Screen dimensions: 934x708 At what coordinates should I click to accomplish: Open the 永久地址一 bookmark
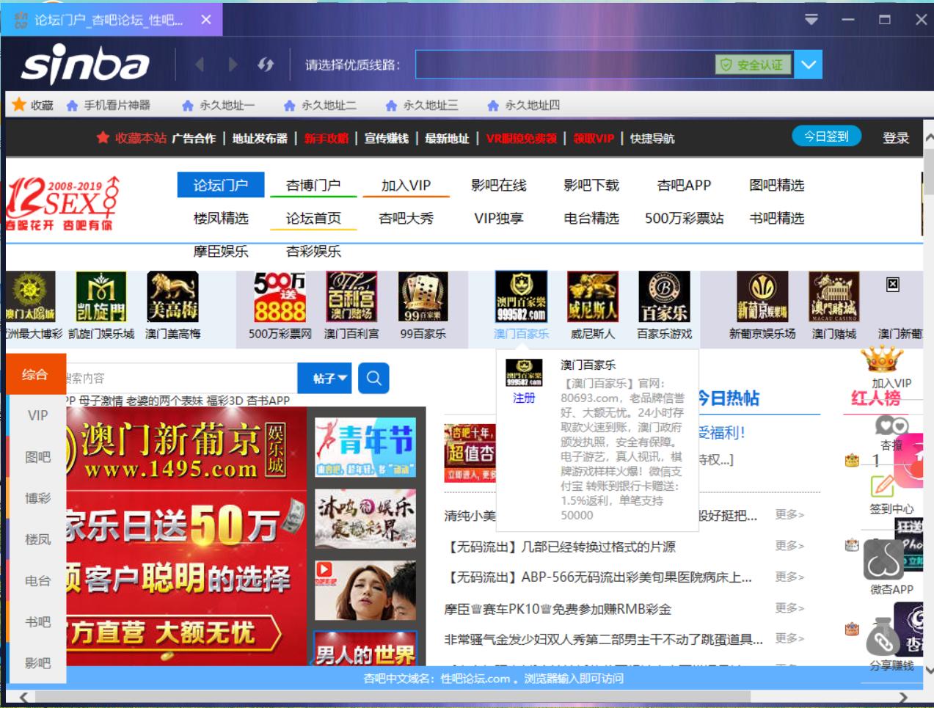(219, 105)
